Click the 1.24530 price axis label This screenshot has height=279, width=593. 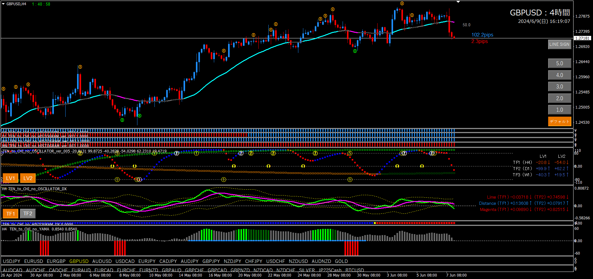(582, 122)
